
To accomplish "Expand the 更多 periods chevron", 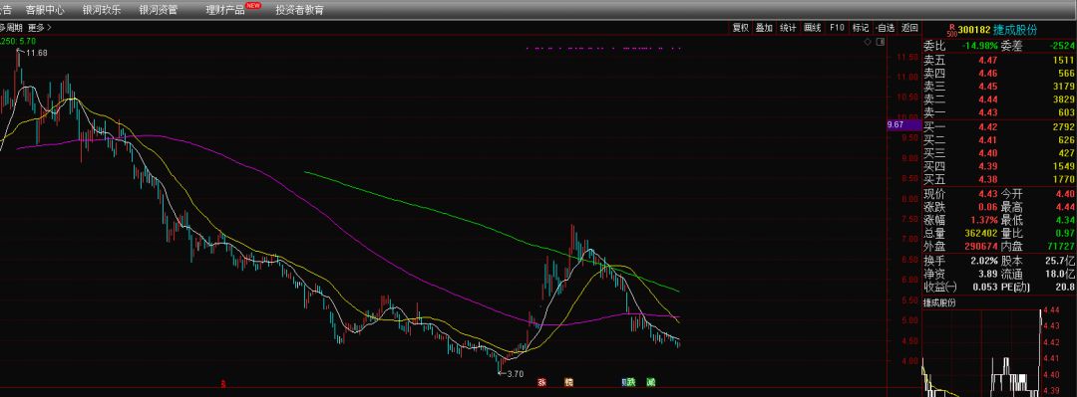I will 39,28.
